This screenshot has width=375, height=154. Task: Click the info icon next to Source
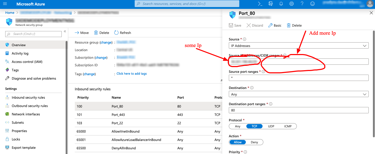[245, 39]
